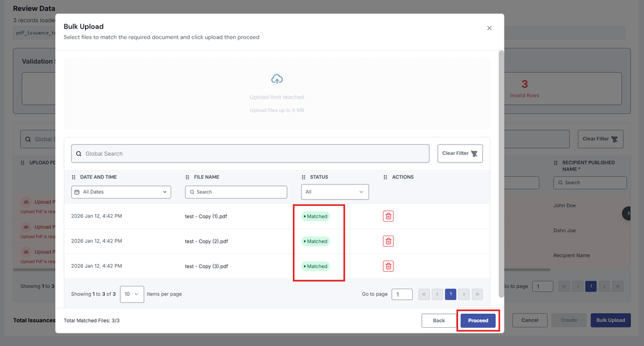Click the Total Matched Files: 3/3 text
The height and width of the screenshot is (346, 644).
pyautogui.click(x=92, y=320)
